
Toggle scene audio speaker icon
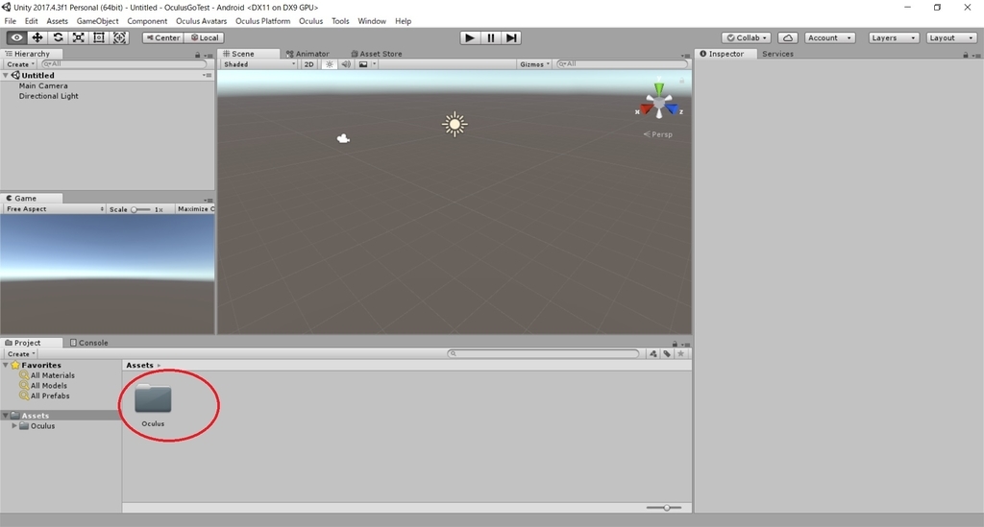tap(346, 64)
